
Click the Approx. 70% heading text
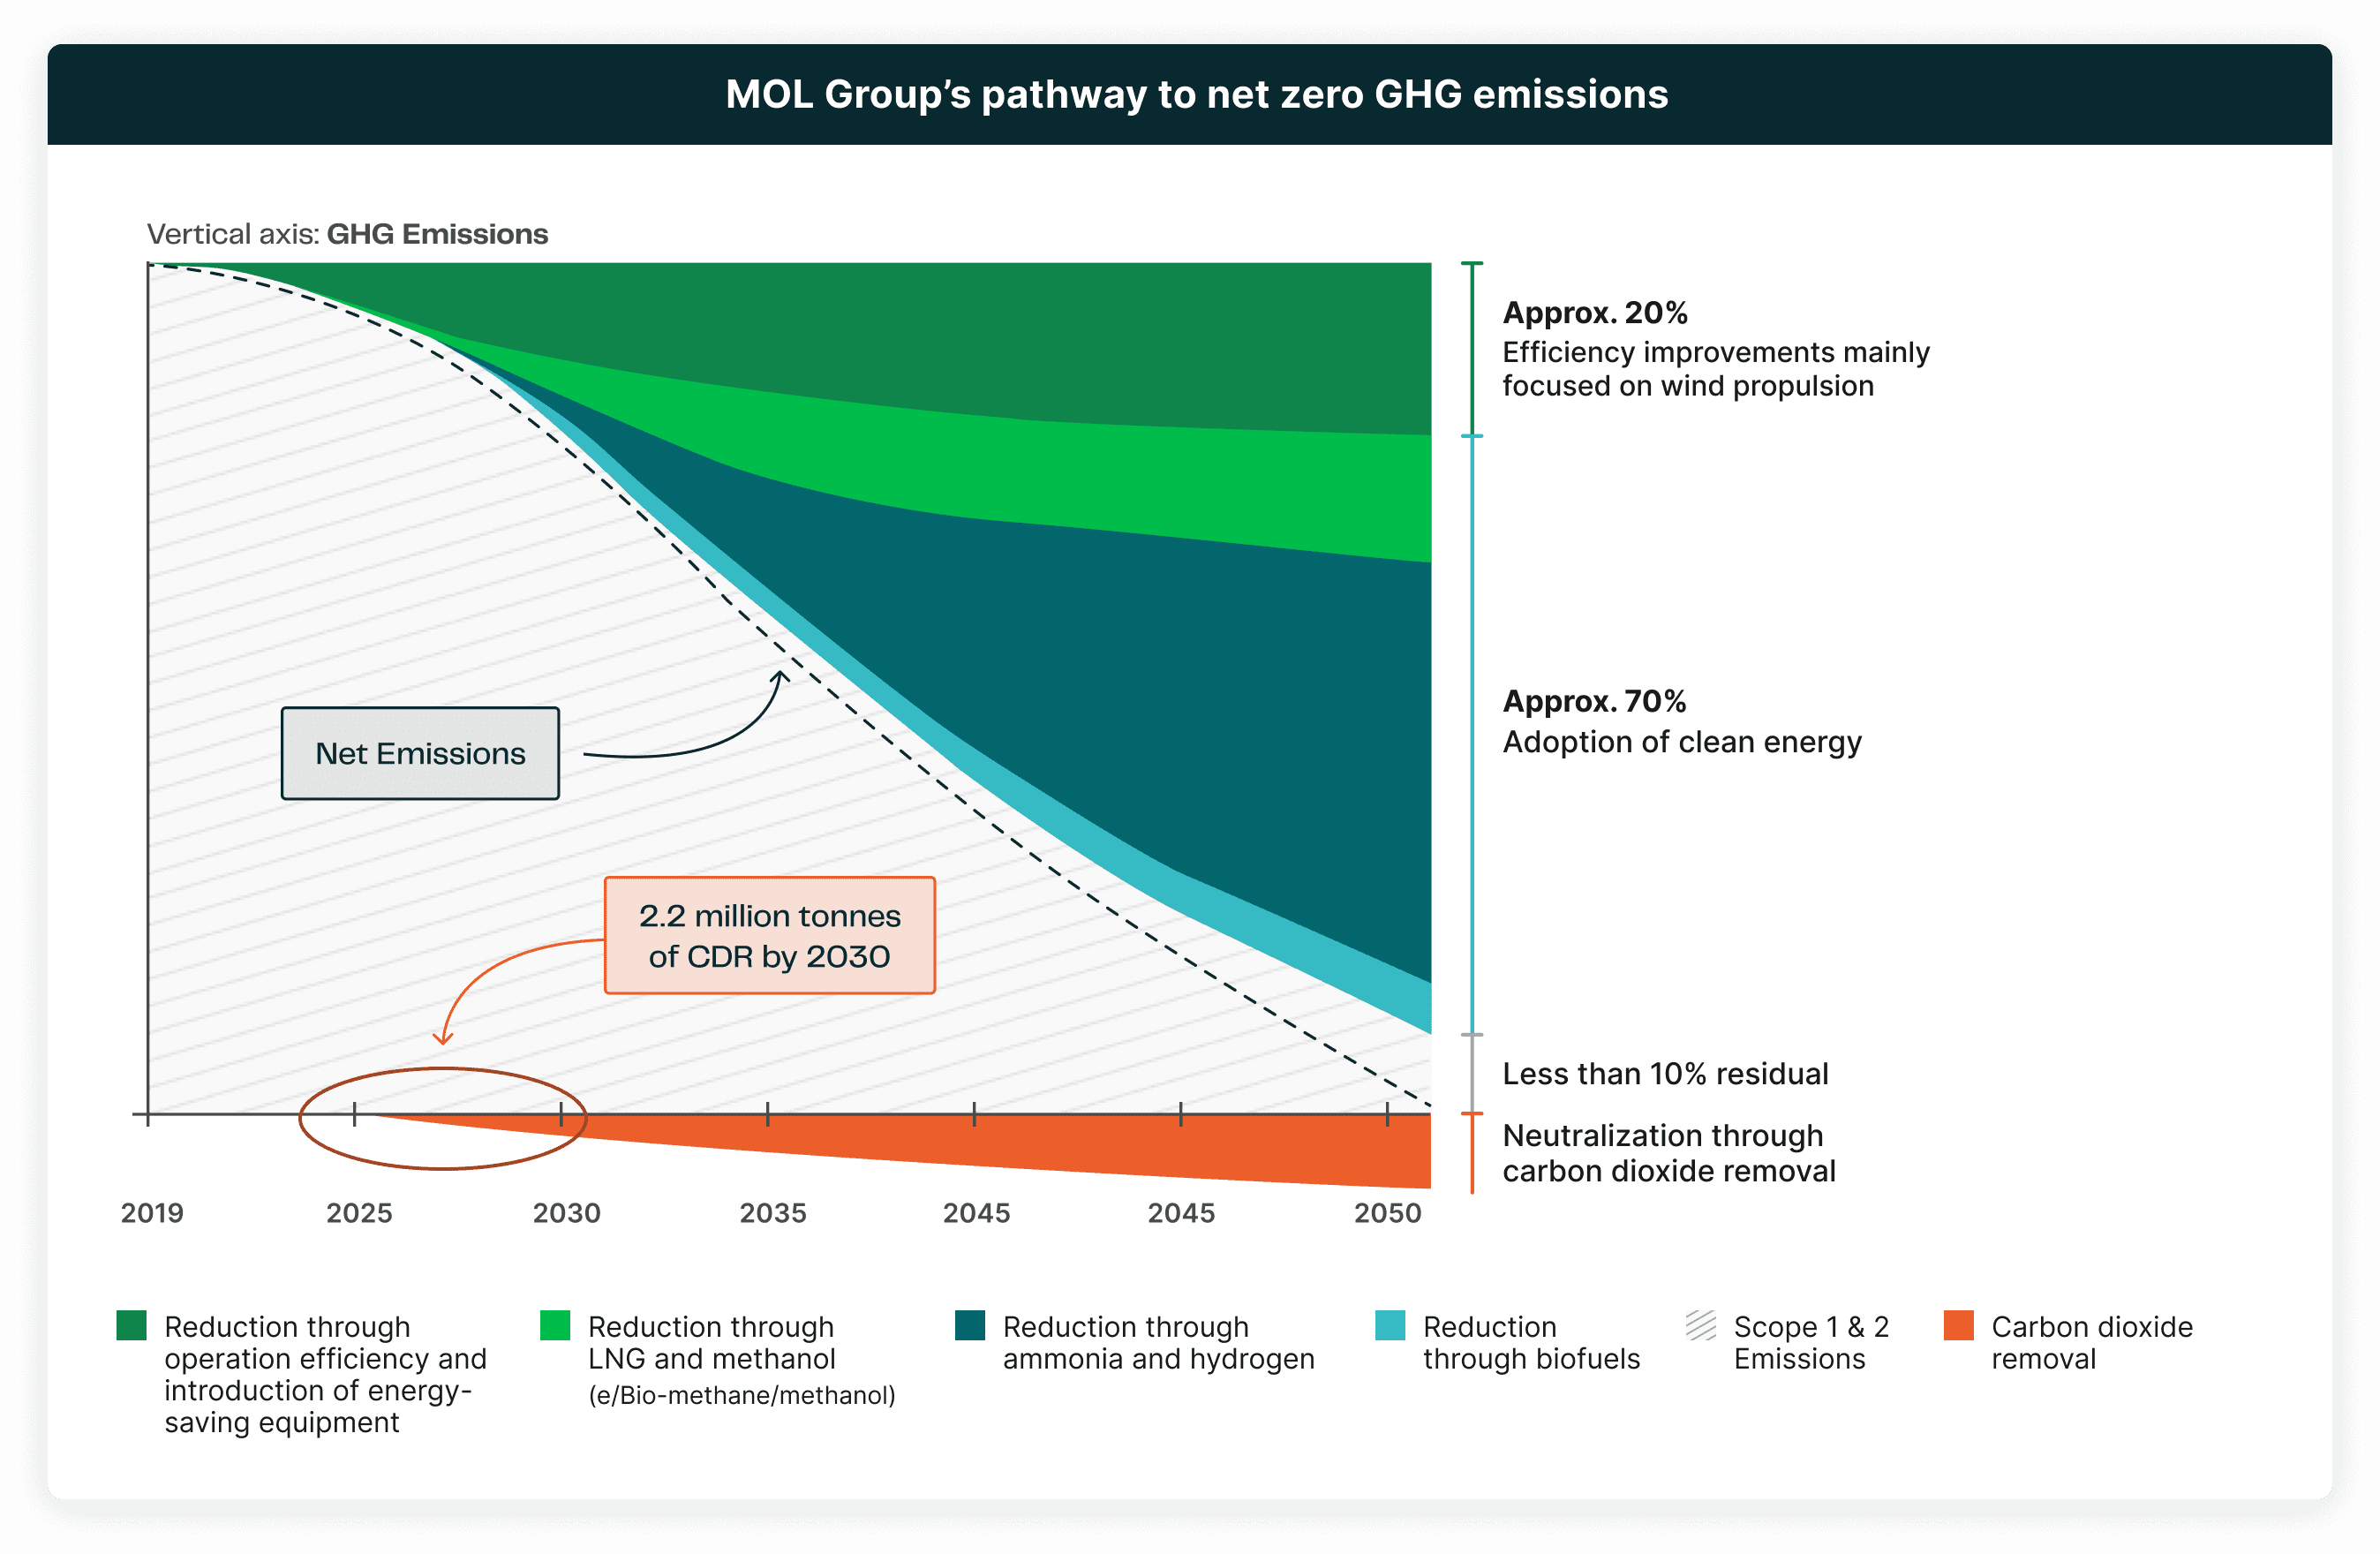click(1594, 701)
